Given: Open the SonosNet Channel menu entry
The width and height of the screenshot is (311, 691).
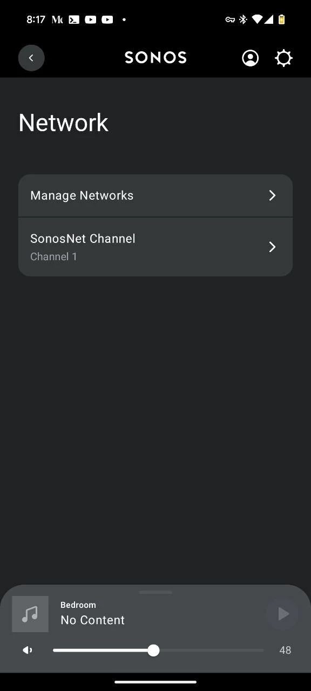Looking at the screenshot, I should [155, 247].
